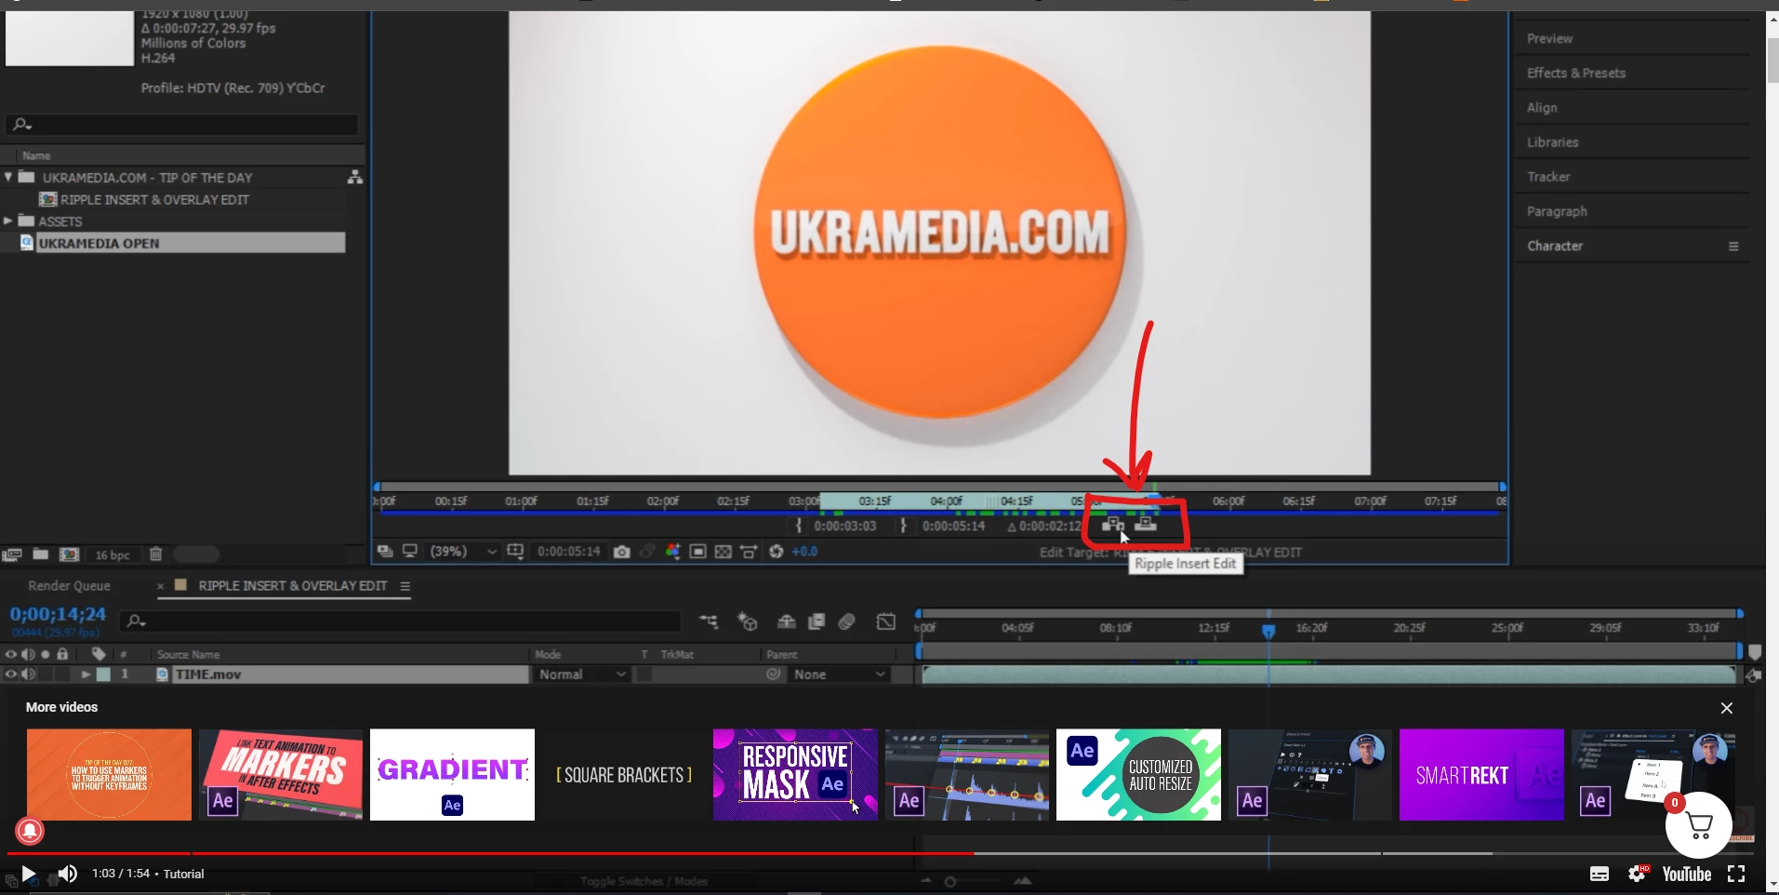Viewport: 1779px width, 895px height.
Task: Open the shopping cart icon
Action: (1699, 825)
